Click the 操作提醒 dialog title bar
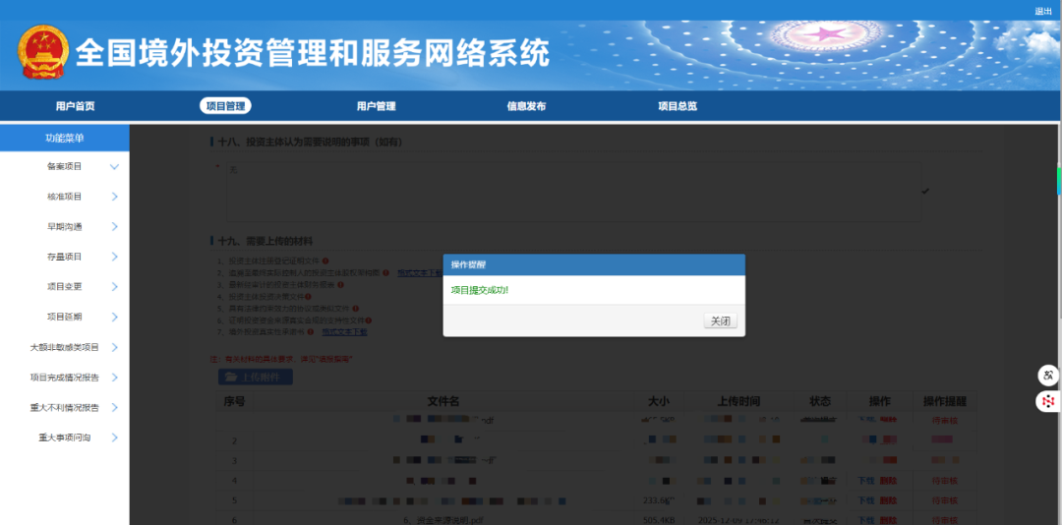The image size is (1062, 525). (x=594, y=264)
